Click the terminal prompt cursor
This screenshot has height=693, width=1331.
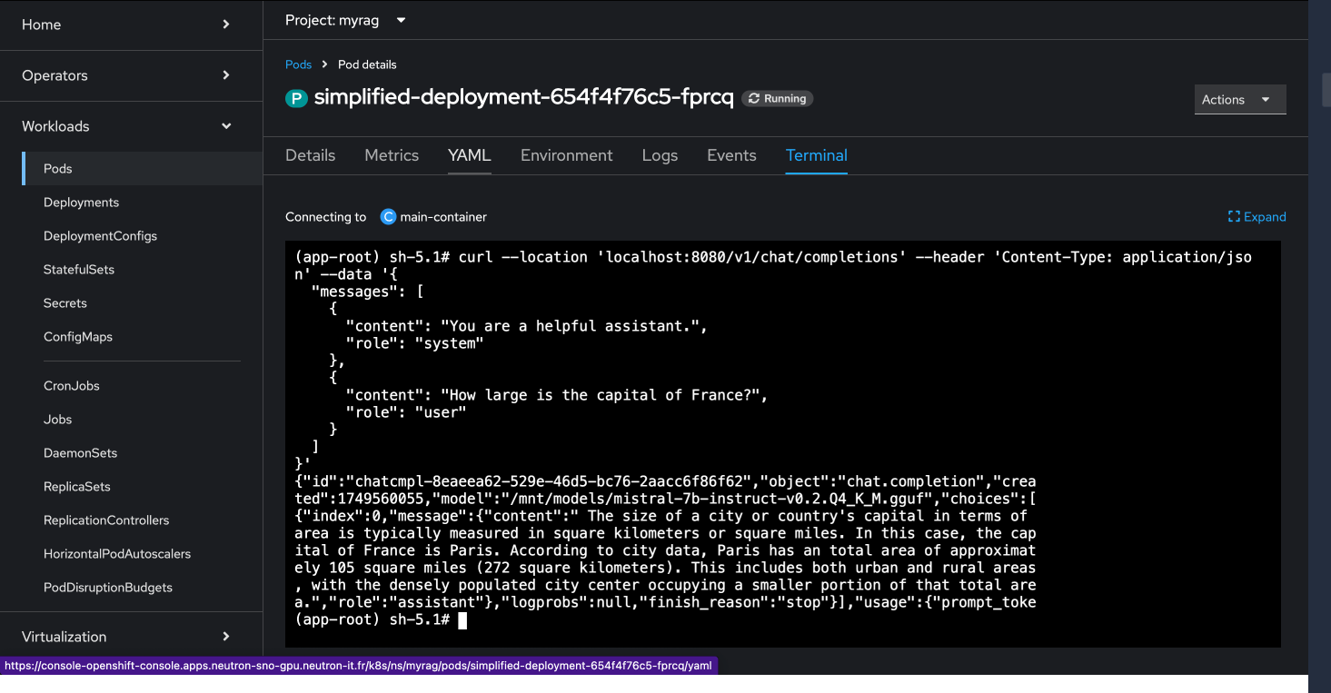pos(462,619)
